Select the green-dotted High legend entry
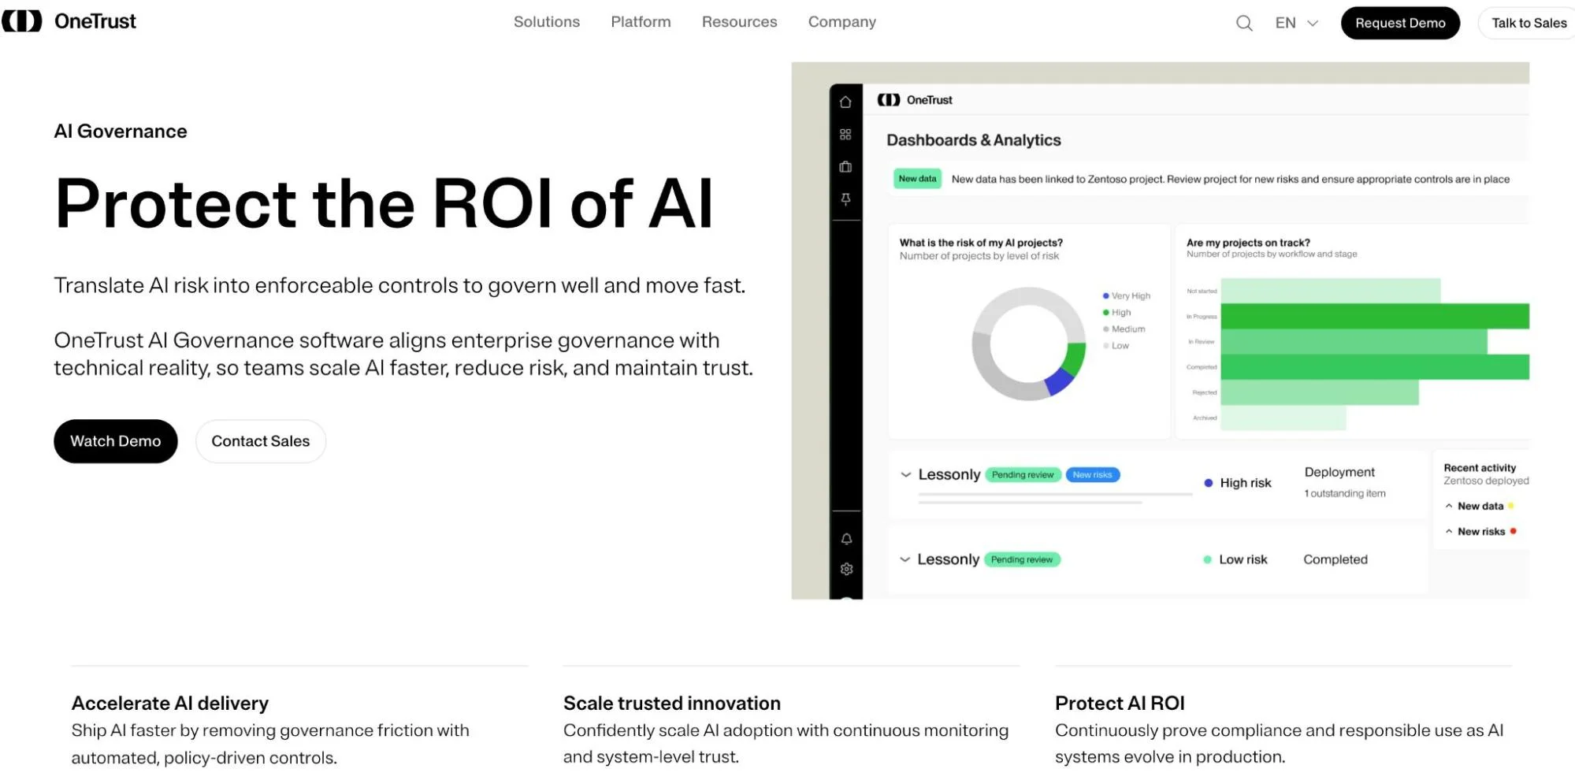The height and width of the screenshot is (780, 1575). click(1117, 312)
